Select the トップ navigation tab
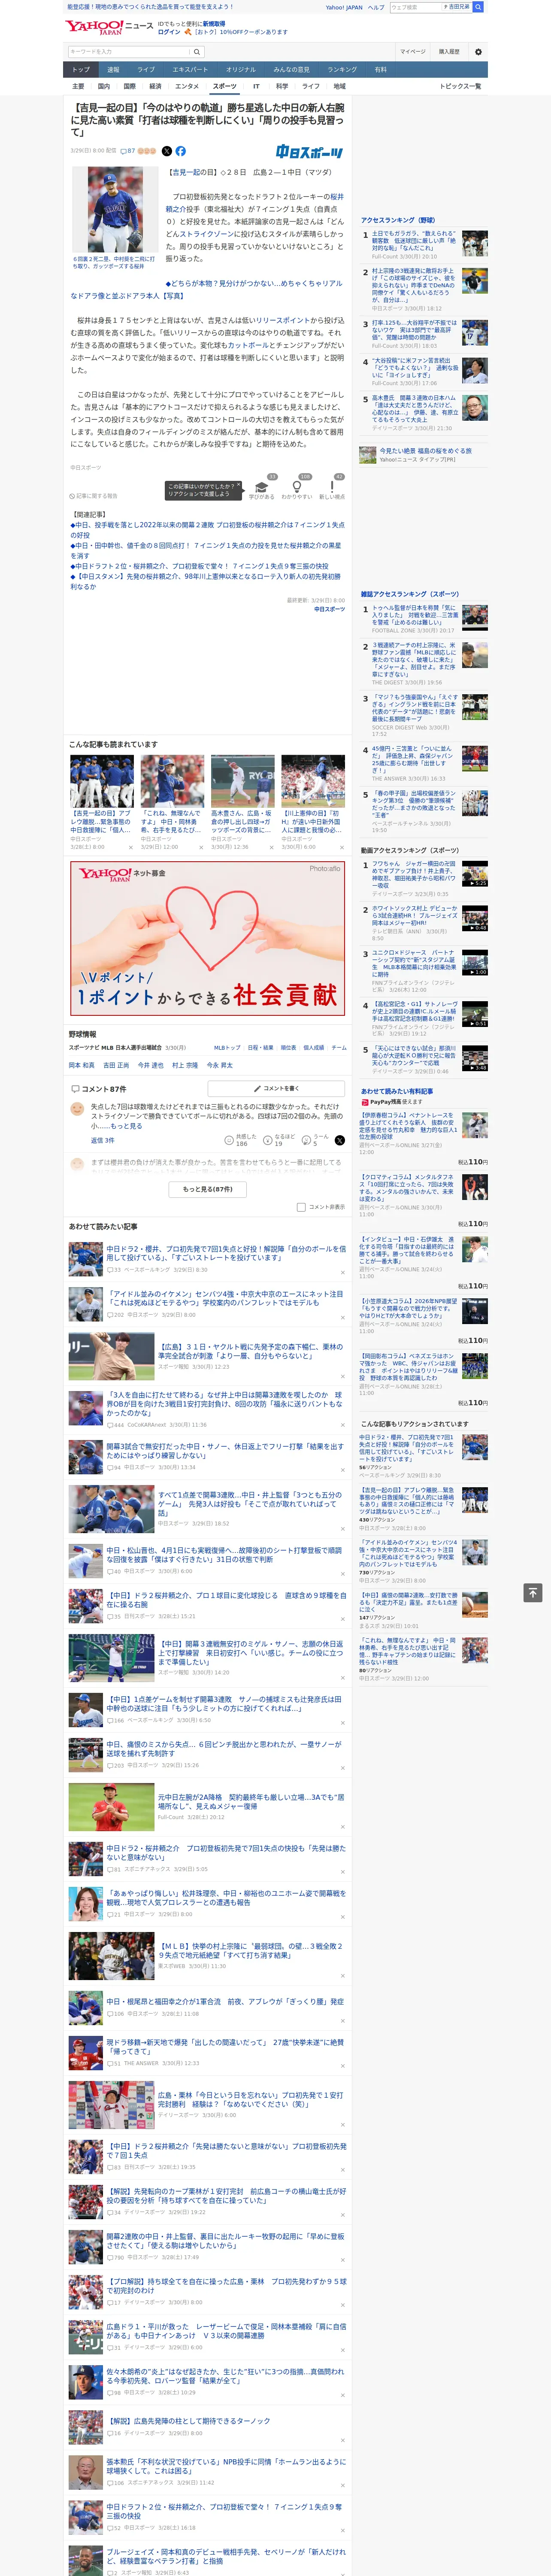The width and height of the screenshot is (551, 2576). click(81, 70)
